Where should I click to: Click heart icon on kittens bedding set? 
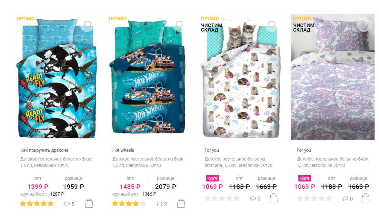272,24
